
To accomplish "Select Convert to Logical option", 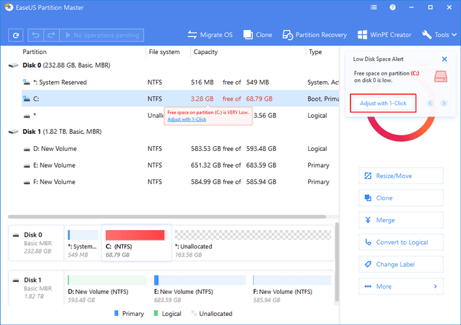I will pos(401,242).
